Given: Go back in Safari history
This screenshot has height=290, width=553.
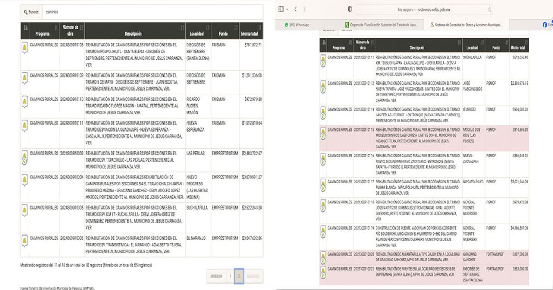Looking at the screenshot, I should [x=295, y=10].
